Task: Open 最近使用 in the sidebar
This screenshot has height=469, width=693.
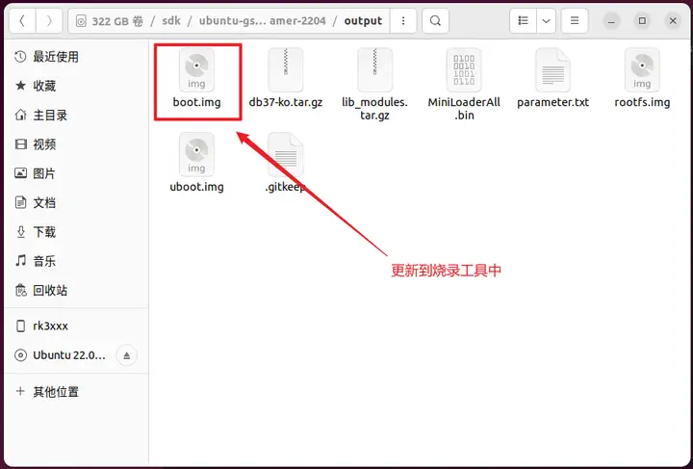Action: 76,57
